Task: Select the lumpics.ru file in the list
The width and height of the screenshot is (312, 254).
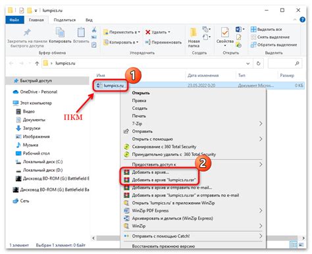Action: click(113, 86)
